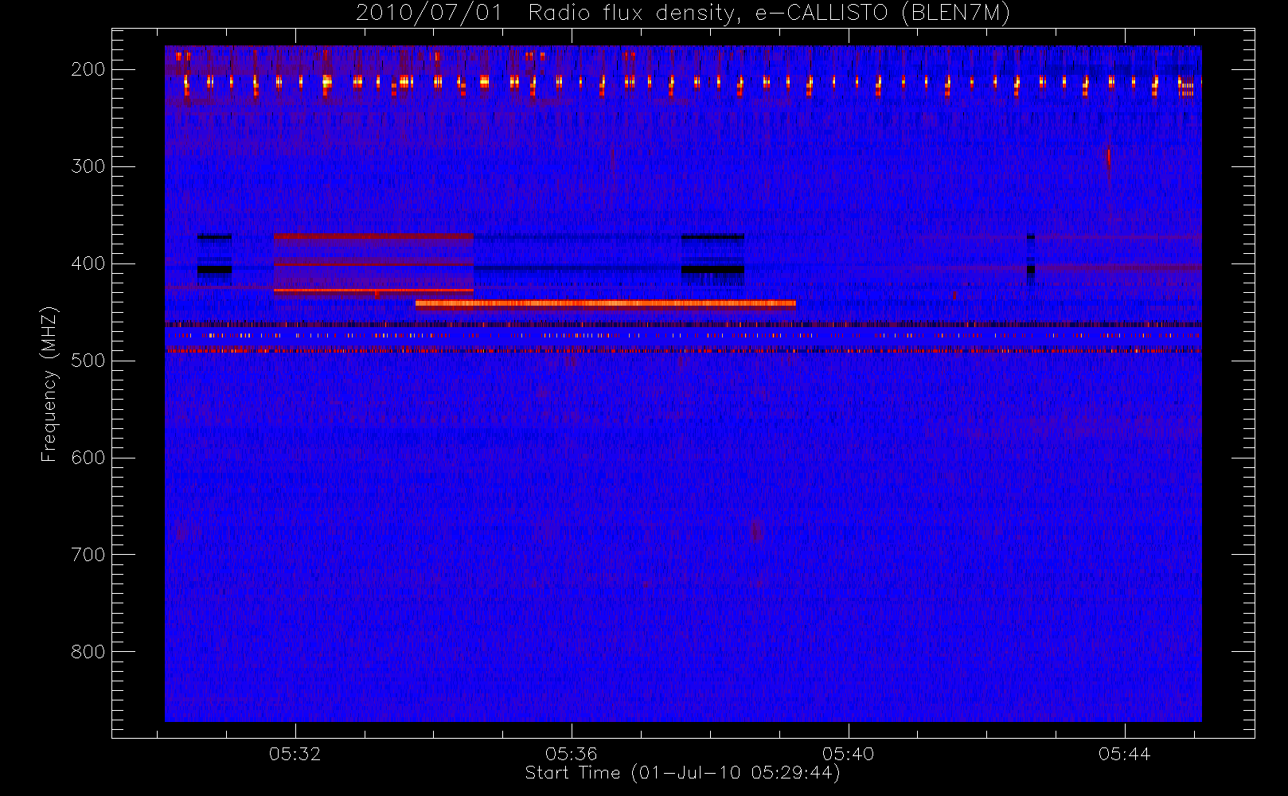Click the 200 frequency tick label

pyautogui.click(x=88, y=69)
